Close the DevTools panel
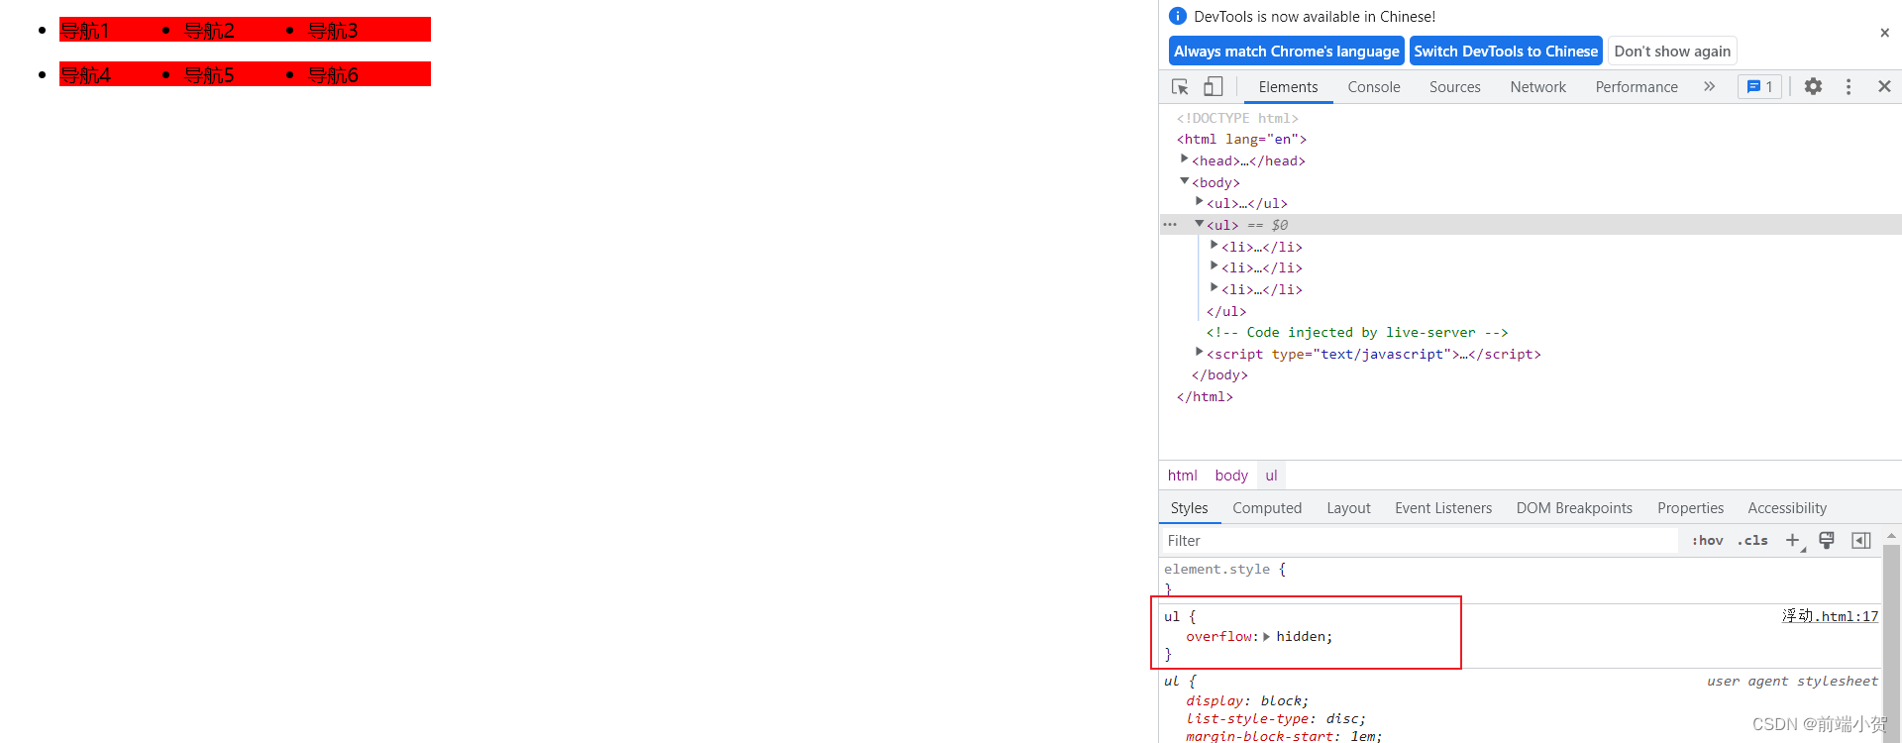Viewport: 1902px width, 743px height. pos(1884,87)
